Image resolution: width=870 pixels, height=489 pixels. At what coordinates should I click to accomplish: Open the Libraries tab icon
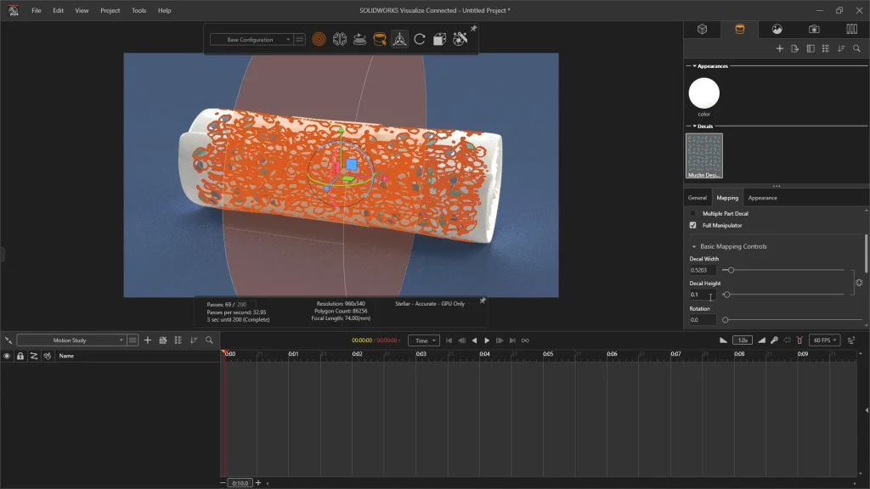[x=851, y=29]
